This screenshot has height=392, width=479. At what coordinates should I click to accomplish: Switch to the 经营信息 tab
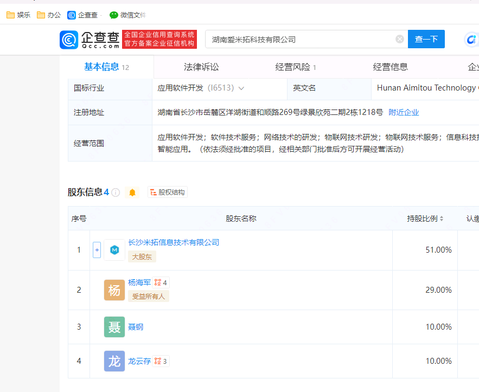coord(391,67)
